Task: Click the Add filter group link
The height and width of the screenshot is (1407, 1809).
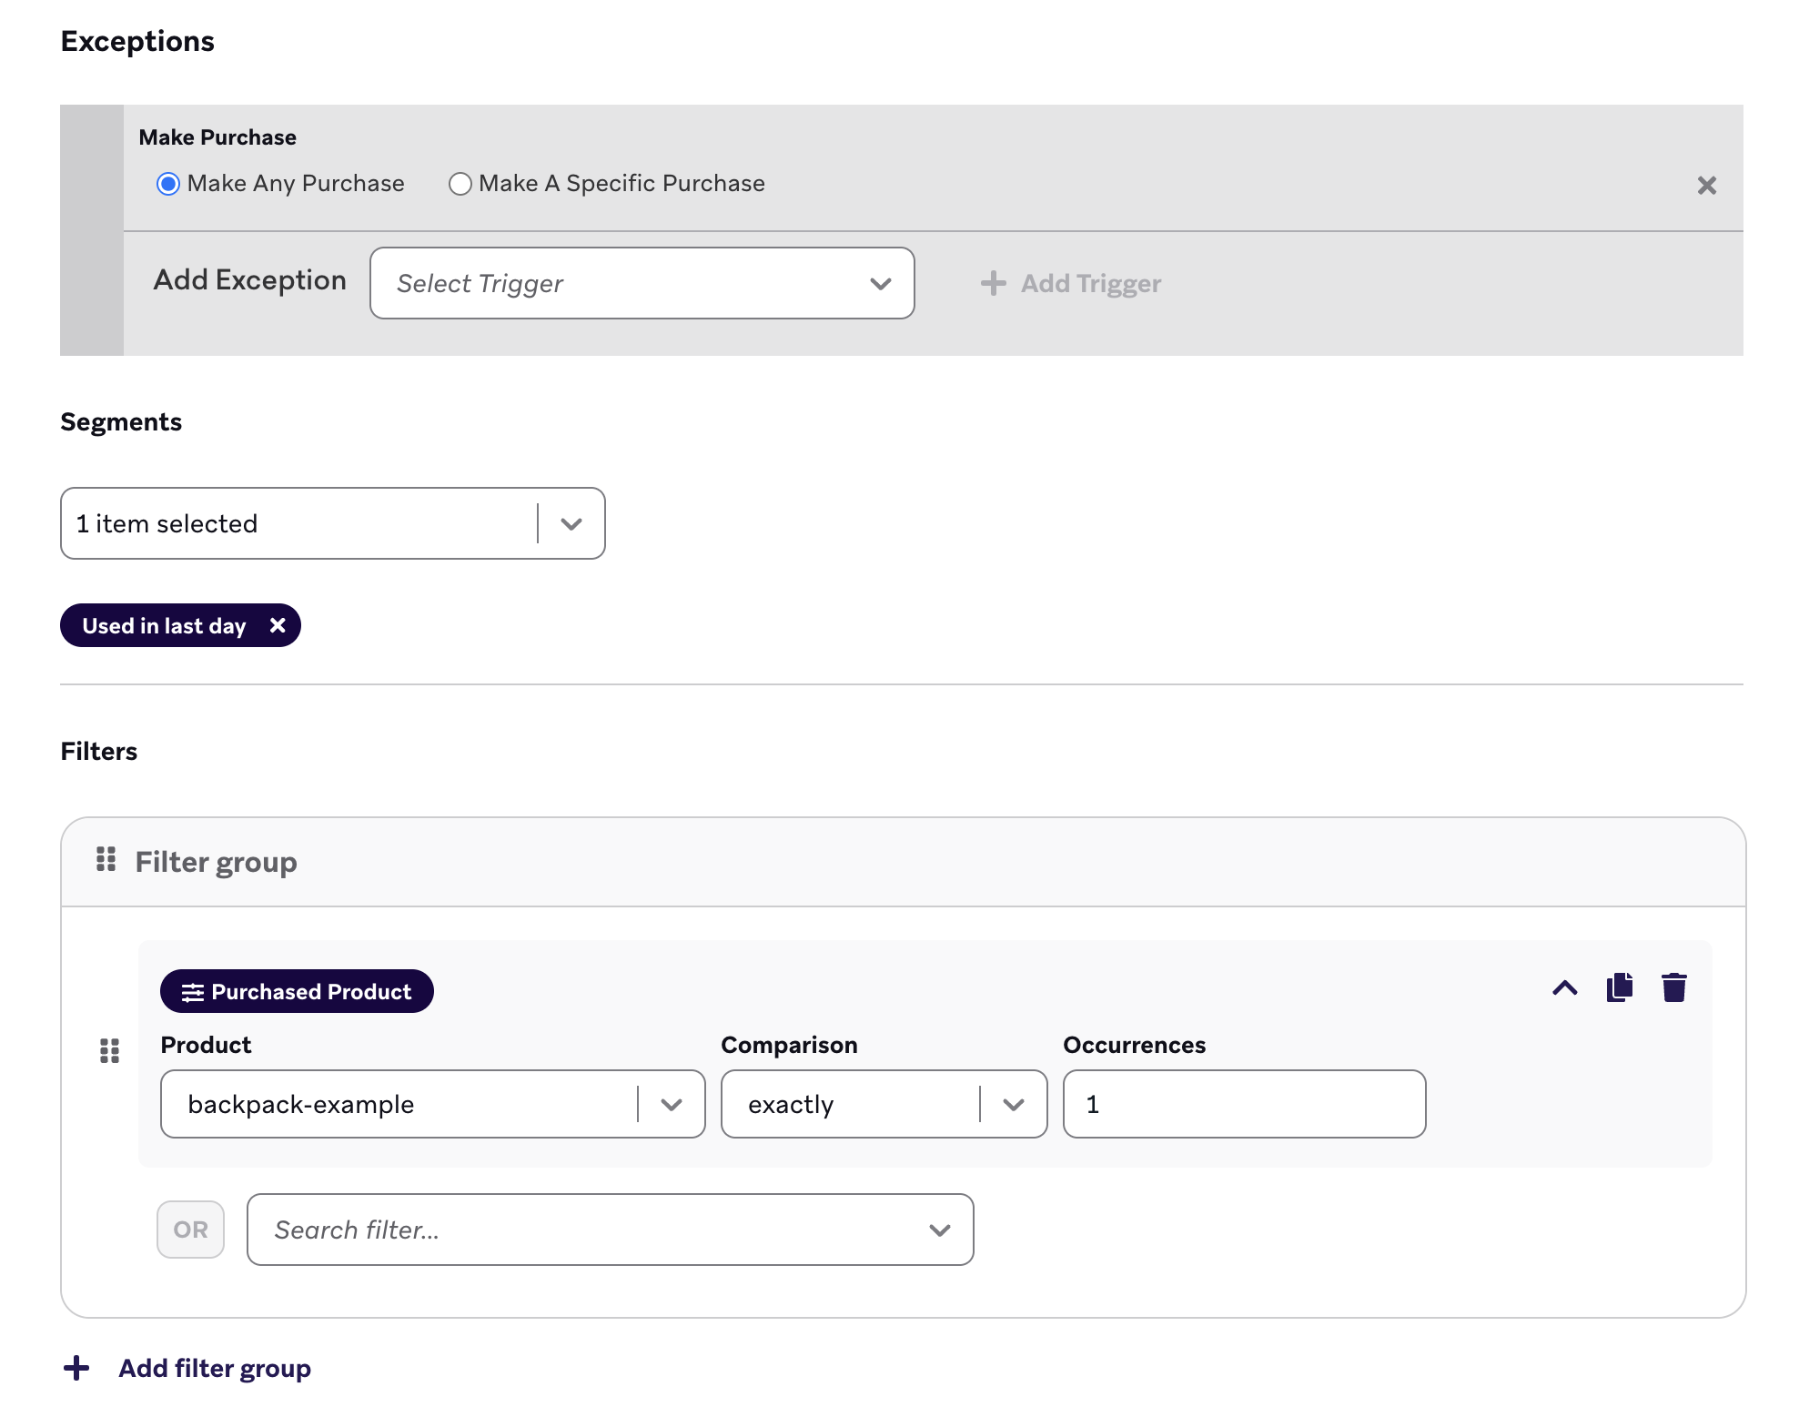Action: [x=215, y=1368]
